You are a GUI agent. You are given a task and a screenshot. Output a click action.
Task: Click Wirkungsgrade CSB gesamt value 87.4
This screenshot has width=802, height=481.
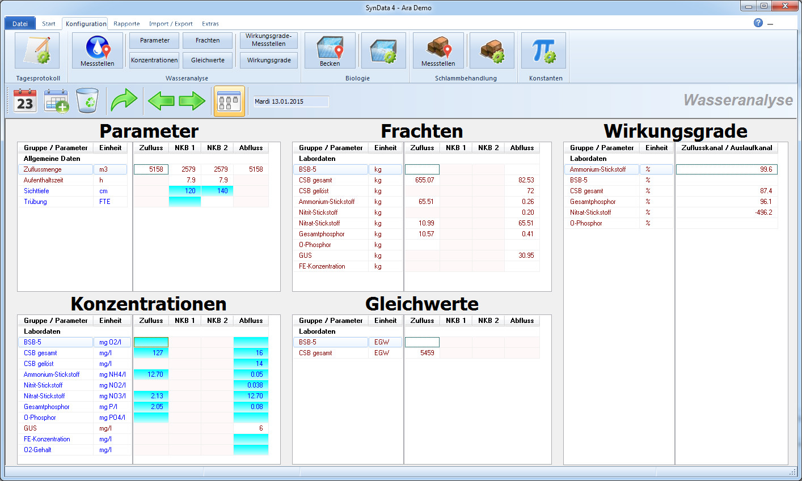pyautogui.click(x=727, y=191)
